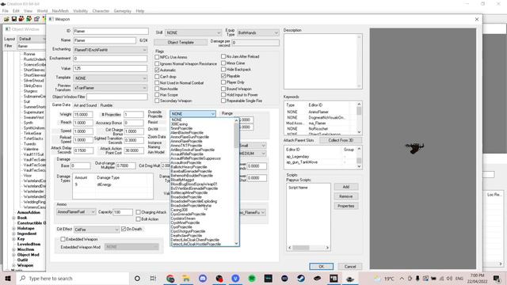Open the Layout dropdown in Object Window

32,39
